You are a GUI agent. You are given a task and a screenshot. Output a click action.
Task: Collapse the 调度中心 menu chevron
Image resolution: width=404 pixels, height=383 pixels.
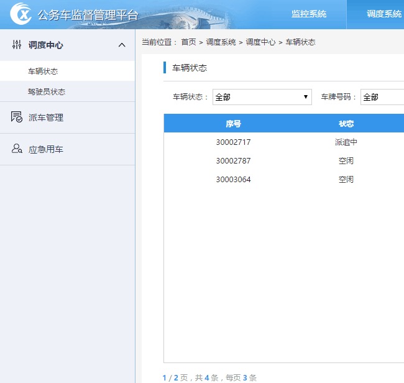point(122,45)
